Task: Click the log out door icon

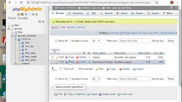Action: coord(22,14)
